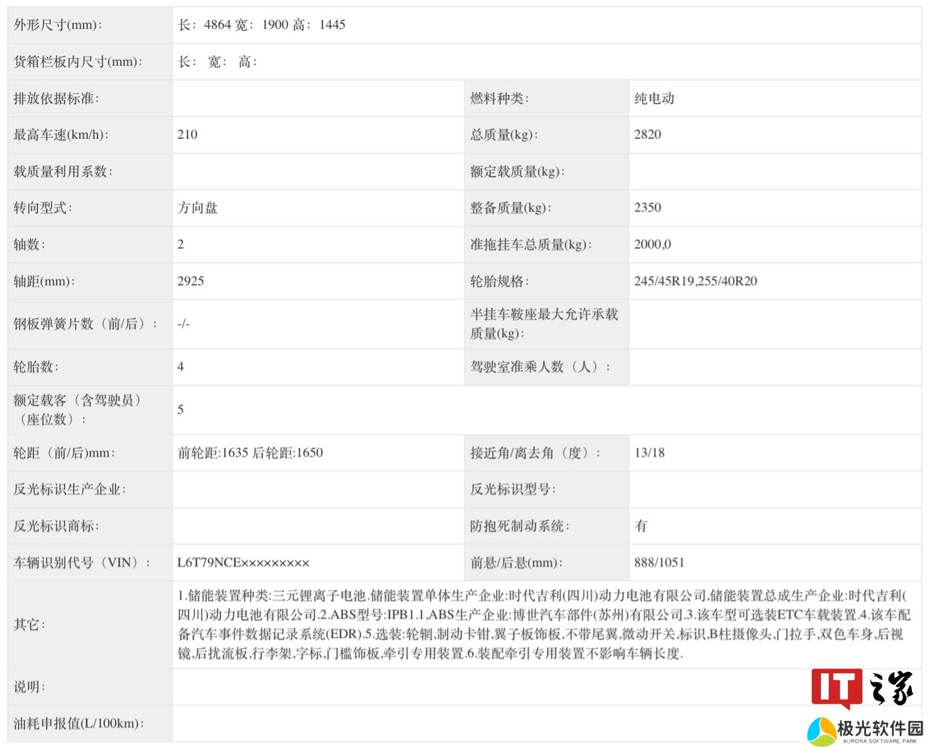
Task: Click the trailer mass value 2000,0
Action: pos(652,245)
